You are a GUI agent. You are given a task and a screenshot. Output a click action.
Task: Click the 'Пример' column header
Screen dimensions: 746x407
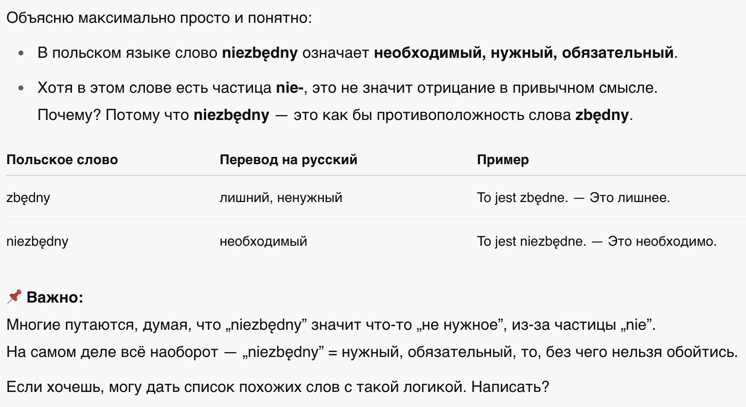[x=503, y=160]
